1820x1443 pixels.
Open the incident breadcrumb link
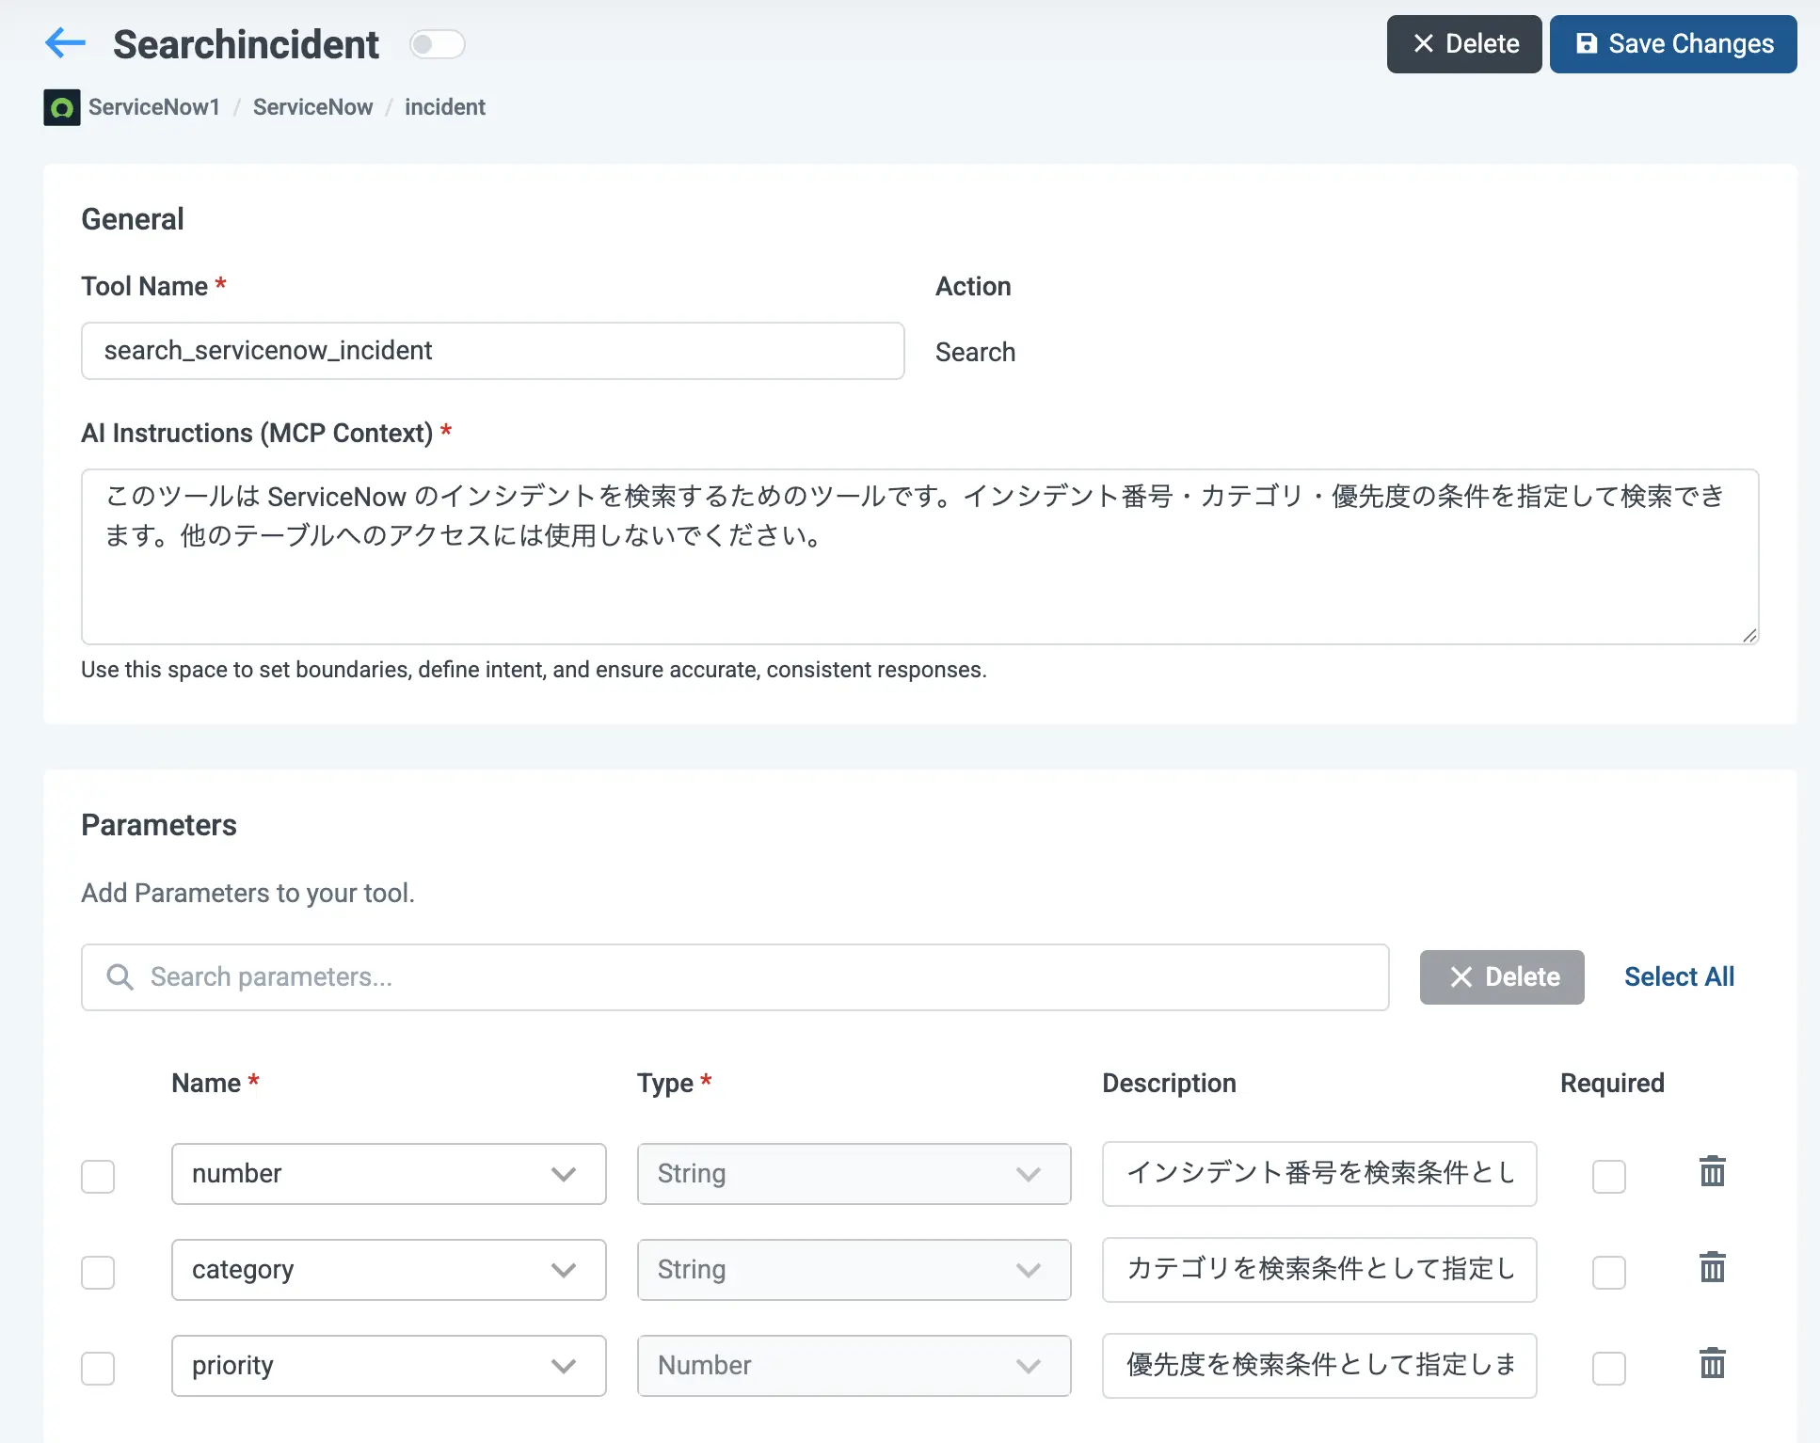[444, 107]
